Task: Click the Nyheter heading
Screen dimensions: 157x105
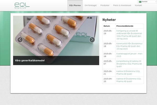Action: click(x=109, y=20)
